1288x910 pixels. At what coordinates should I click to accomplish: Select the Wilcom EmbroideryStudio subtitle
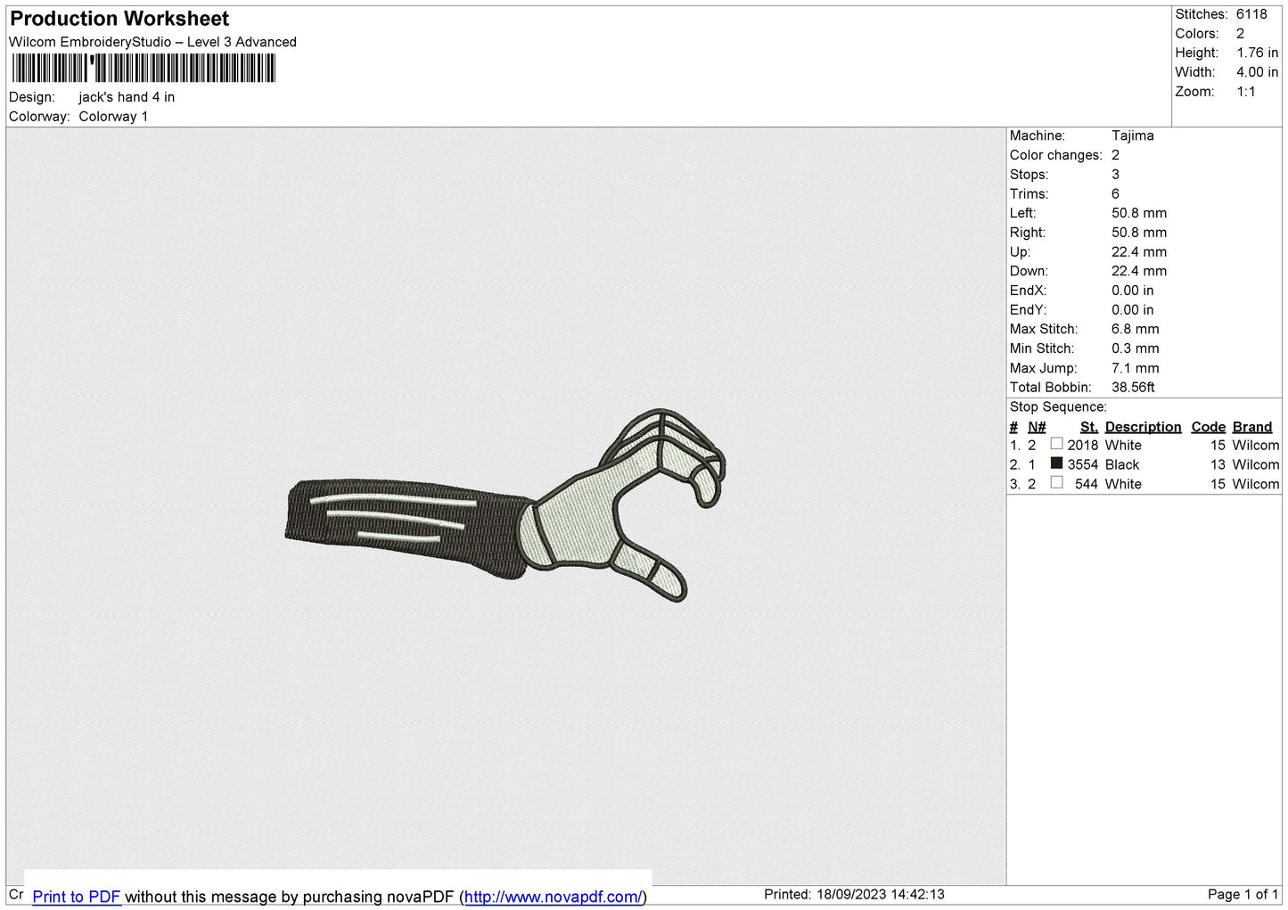[152, 42]
